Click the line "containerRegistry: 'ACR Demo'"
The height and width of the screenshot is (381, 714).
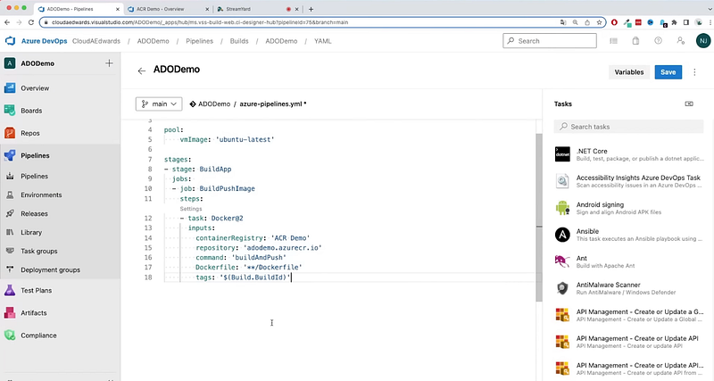253,238
